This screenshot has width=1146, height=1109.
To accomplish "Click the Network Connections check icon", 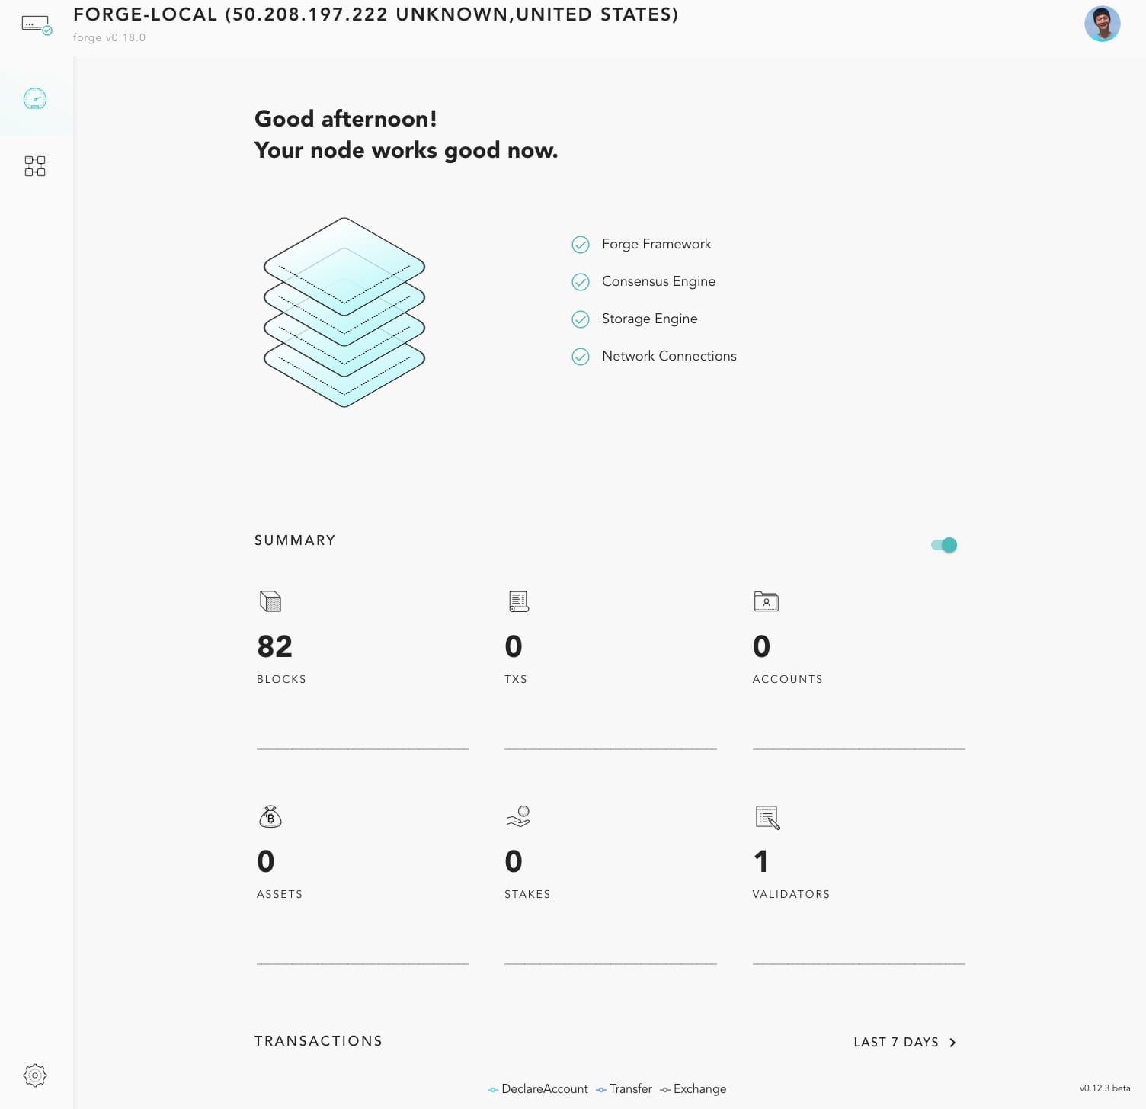I will (x=581, y=357).
